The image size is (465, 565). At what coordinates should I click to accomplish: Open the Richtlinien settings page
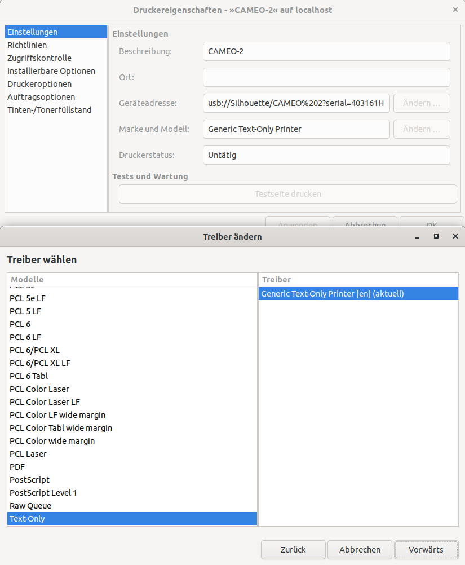[27, 45]
